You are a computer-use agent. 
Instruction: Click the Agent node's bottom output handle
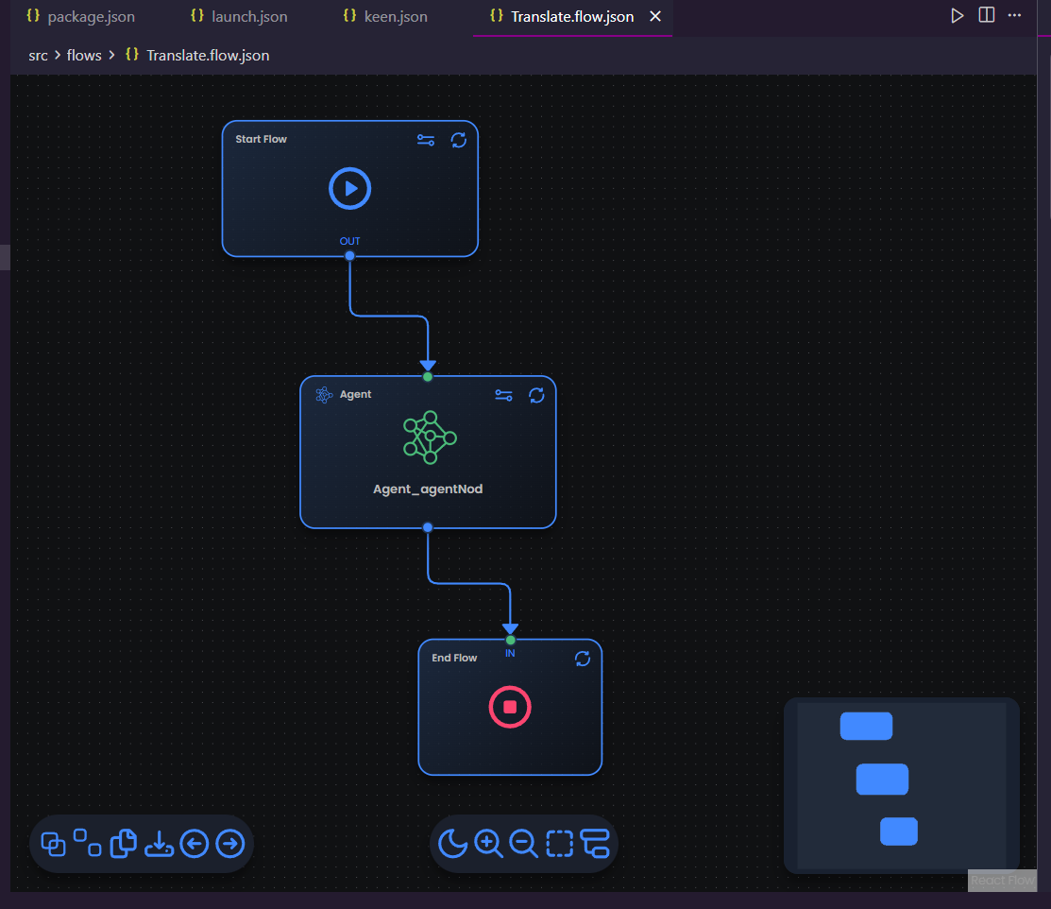428,527
